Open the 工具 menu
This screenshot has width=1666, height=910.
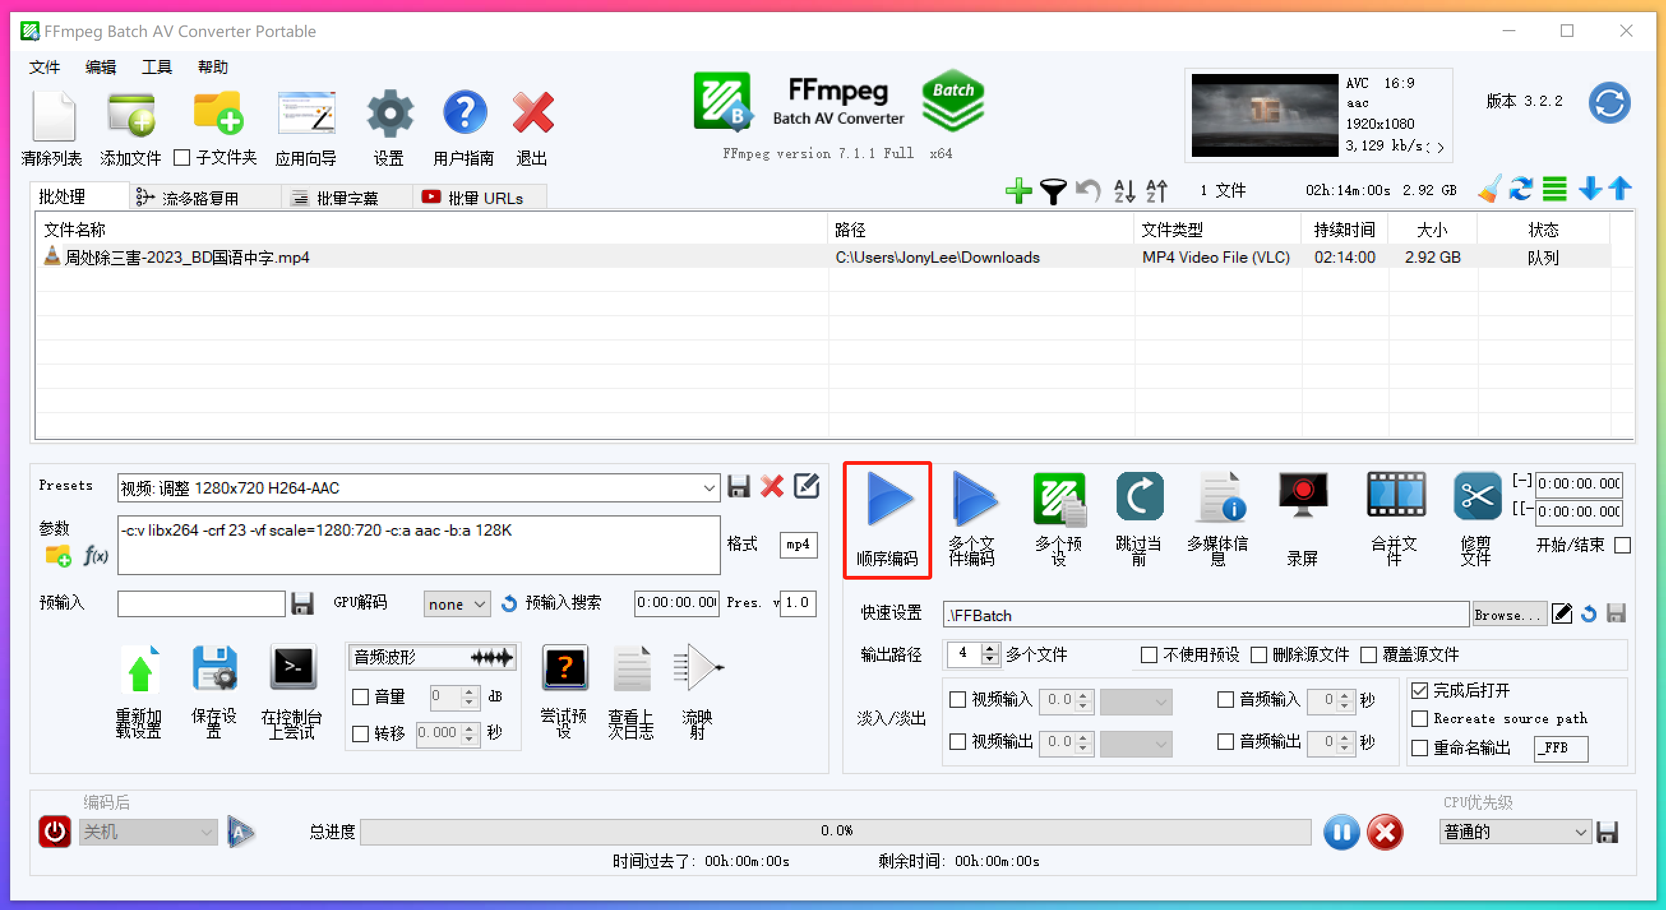[x=156, y=67]
